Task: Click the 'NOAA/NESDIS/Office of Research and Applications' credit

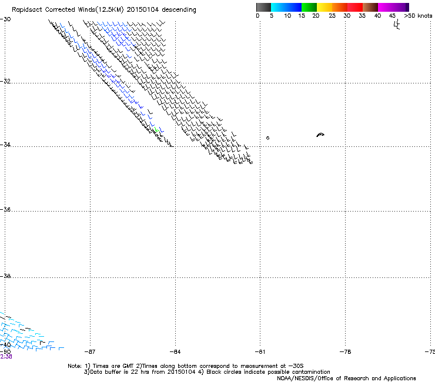Action: [x=346, y=378]
